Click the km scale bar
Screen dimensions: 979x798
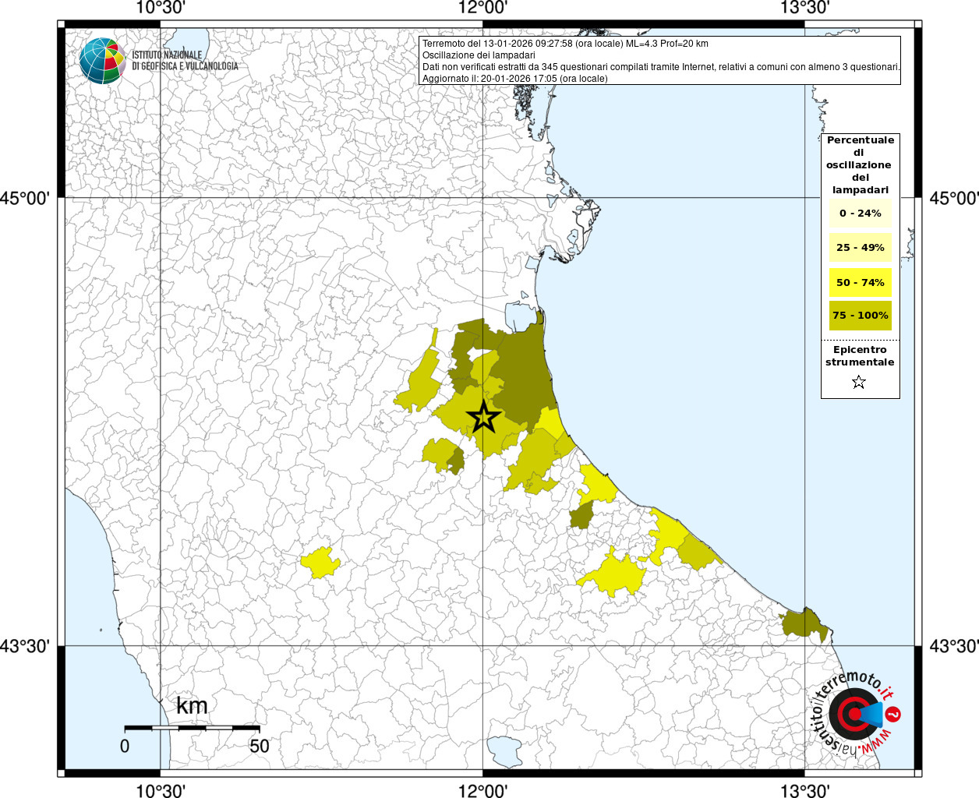tap(192, 728)
